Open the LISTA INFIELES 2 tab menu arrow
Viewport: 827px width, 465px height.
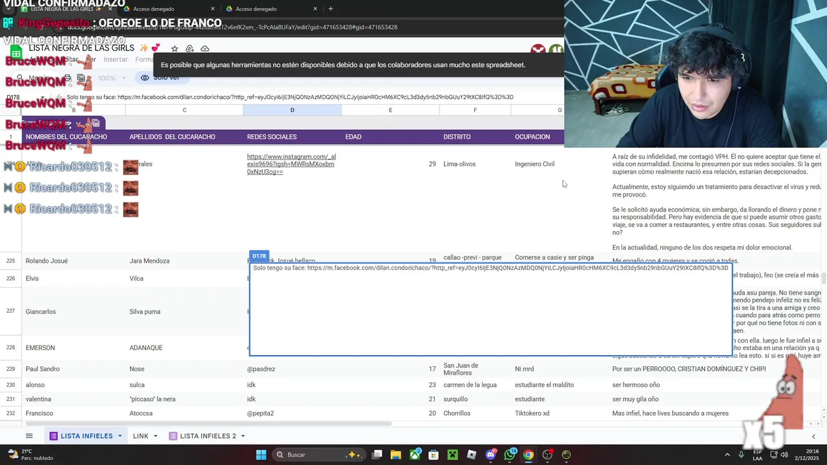[243, 437]
